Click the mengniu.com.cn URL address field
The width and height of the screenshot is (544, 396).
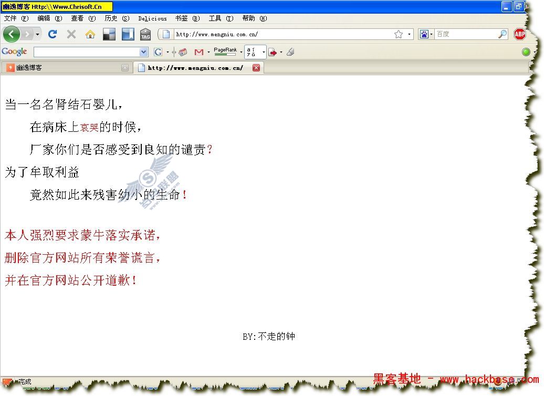click(283, 34)
